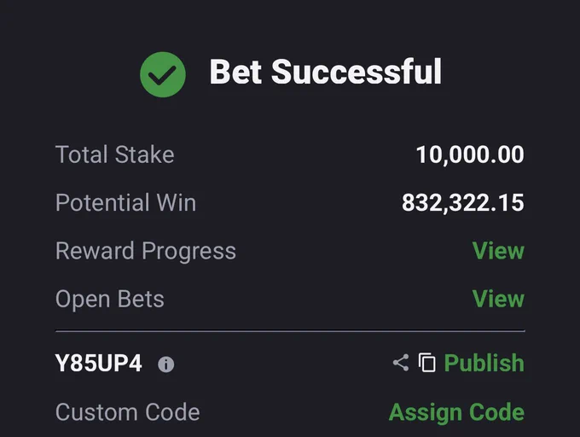Tap the green success checkmark icon

(163, 75)
